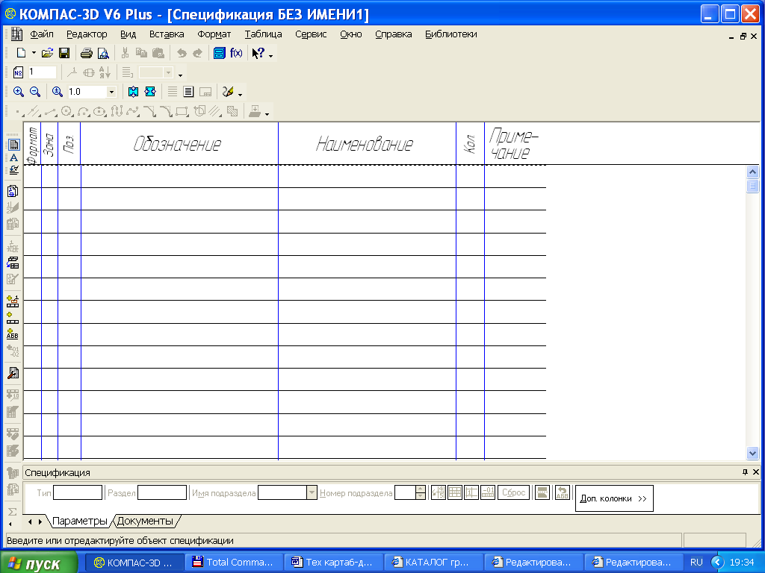Screen dimensions: 765x573
Task: Save the specification with floppy icon
Action: tap(64, 53)
